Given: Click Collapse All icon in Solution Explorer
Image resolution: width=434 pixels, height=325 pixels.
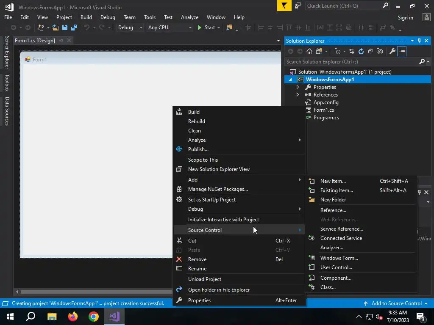Looking at the screenshot, I should [370, 51].
